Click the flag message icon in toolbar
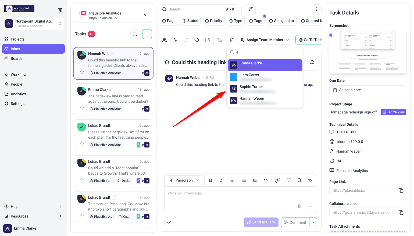 coord(208,40)
